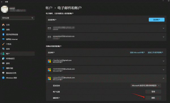Click the accounts person icon
Viewport: 170px width, 103px height.
point(3,53)
